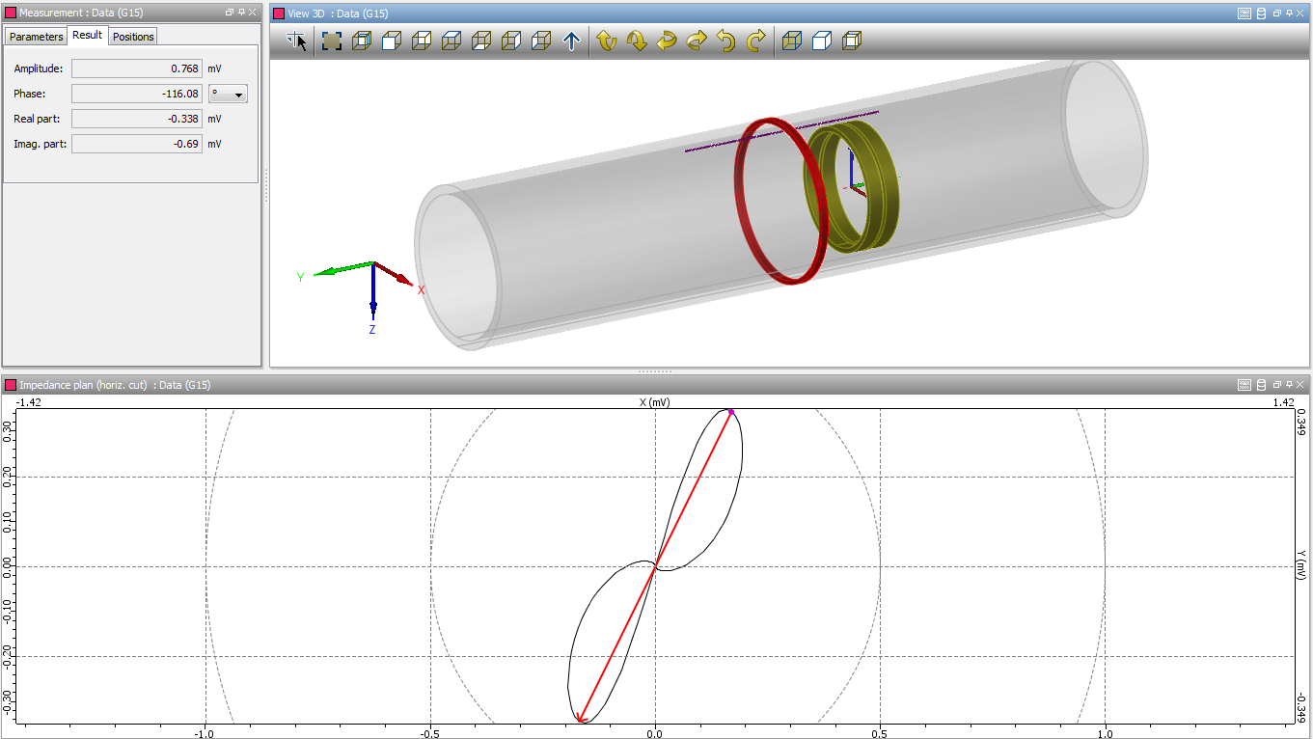The width and height of the screenshot is (1313, 739).
Task: Float the Impedance plan panel window
Action: pos(1277,385)
